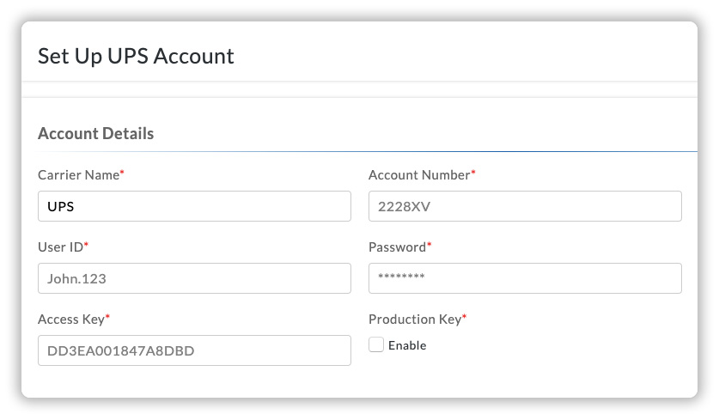Click the Password label

(399, 247)
